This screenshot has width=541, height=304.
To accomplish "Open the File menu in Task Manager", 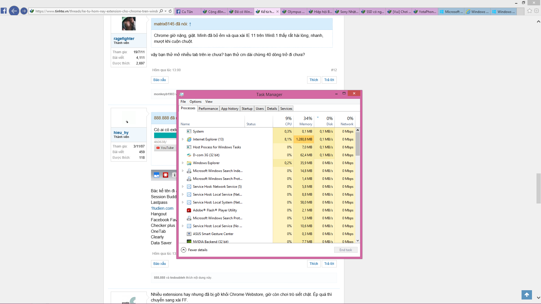I will pos(183,102).
